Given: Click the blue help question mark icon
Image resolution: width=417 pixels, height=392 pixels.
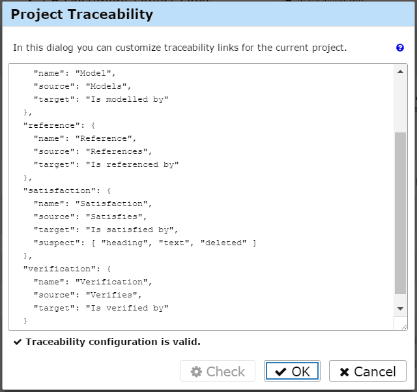Looking at the screenshot, I should click(400, 48).
